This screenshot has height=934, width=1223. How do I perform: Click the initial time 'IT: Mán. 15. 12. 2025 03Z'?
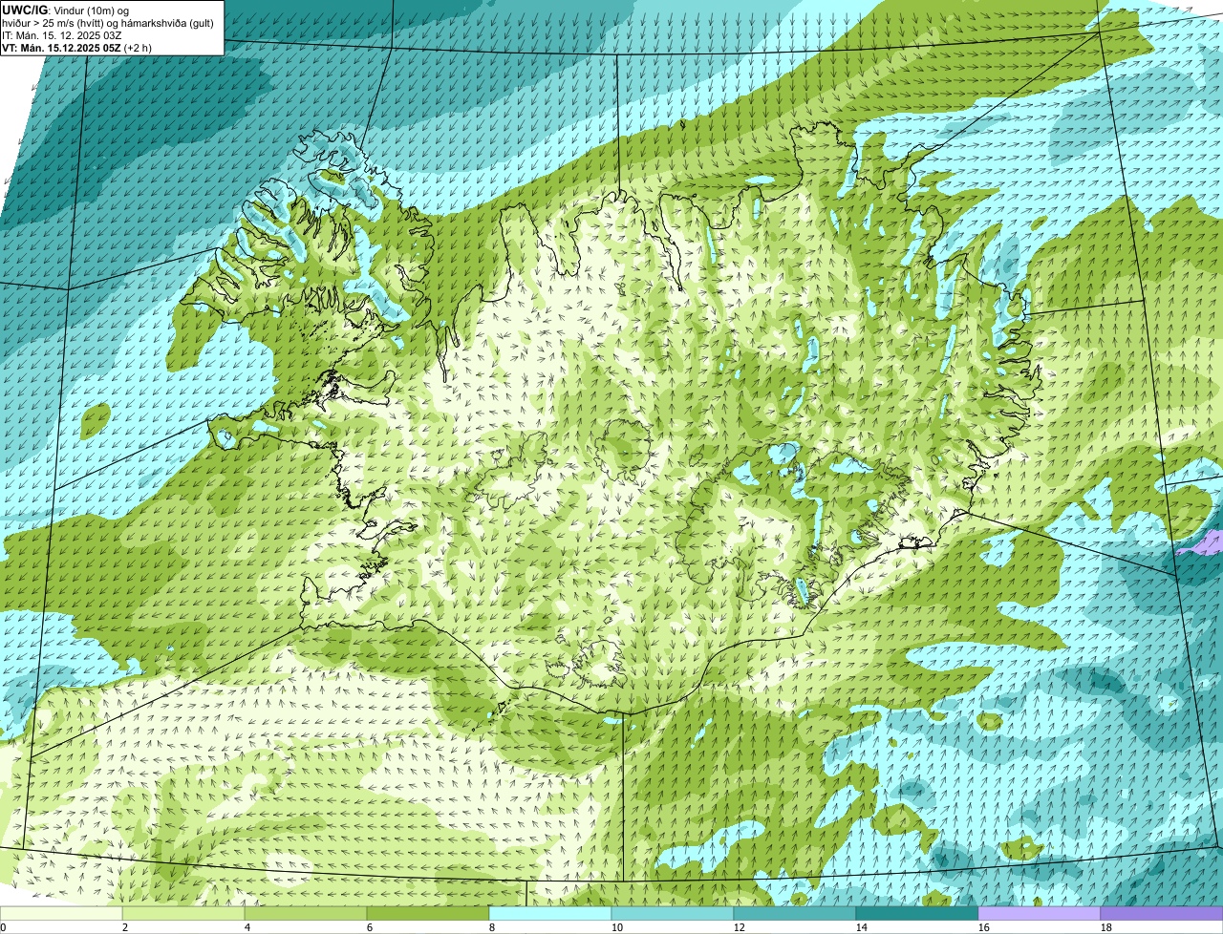(62, 34)
